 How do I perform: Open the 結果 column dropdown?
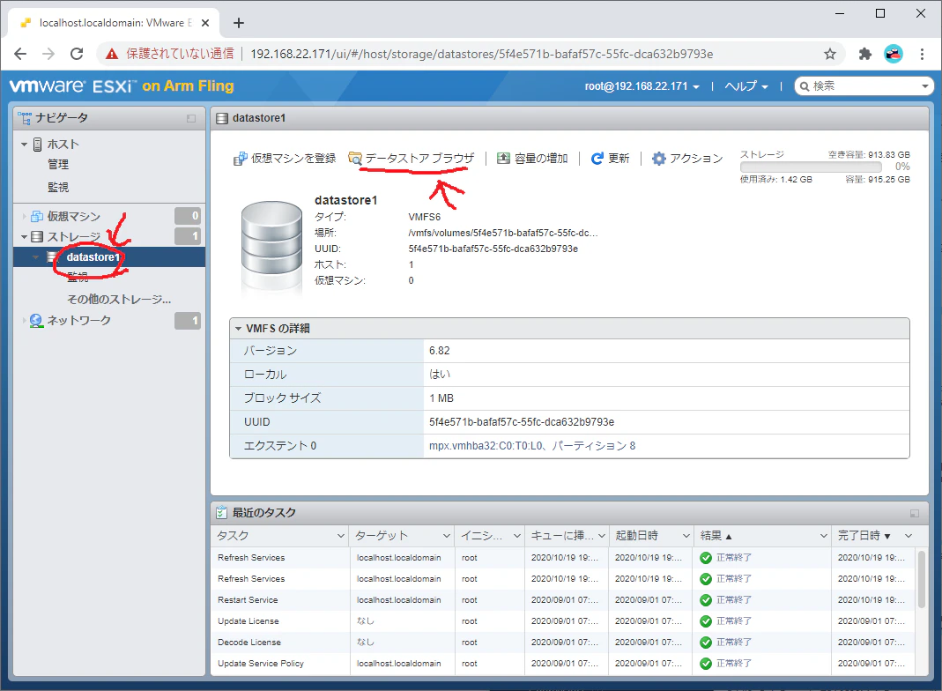point(824,535)
